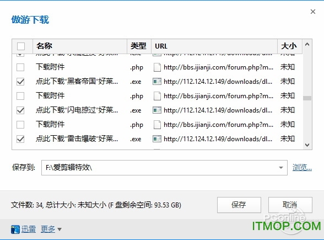
Task: Uncheck the 黑客帝国 download checkbox
Action: pyautogui.click(x=20, y=82)
